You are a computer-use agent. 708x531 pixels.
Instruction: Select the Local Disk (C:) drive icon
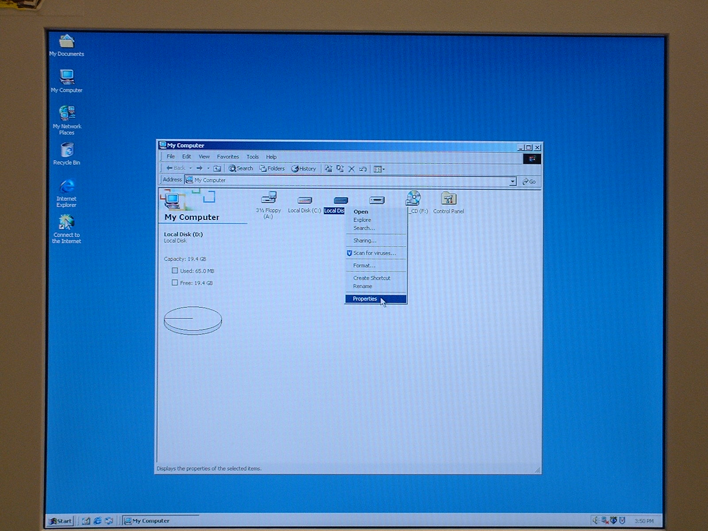click(304, 200)
